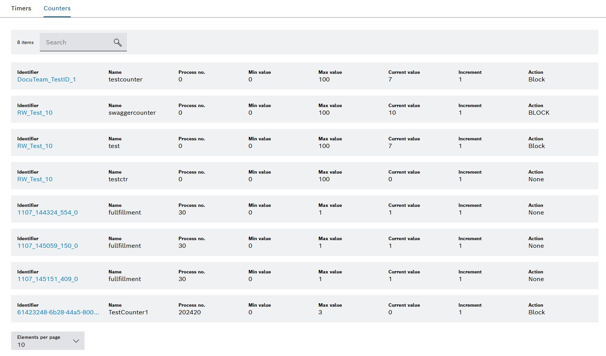Select the swaggercounter name cell

point(132,113)
